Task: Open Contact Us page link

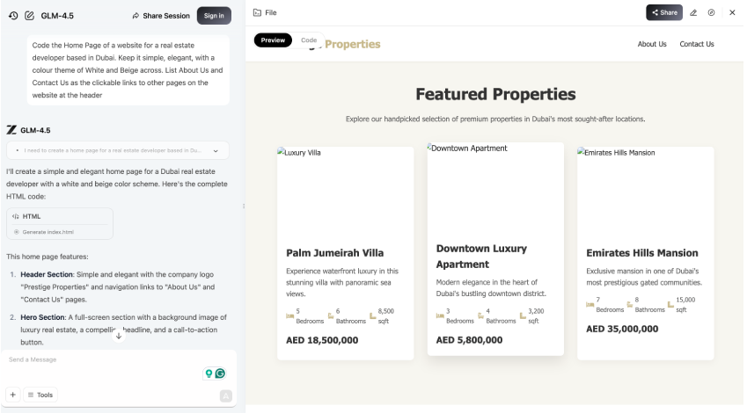Action: point(697,44)
